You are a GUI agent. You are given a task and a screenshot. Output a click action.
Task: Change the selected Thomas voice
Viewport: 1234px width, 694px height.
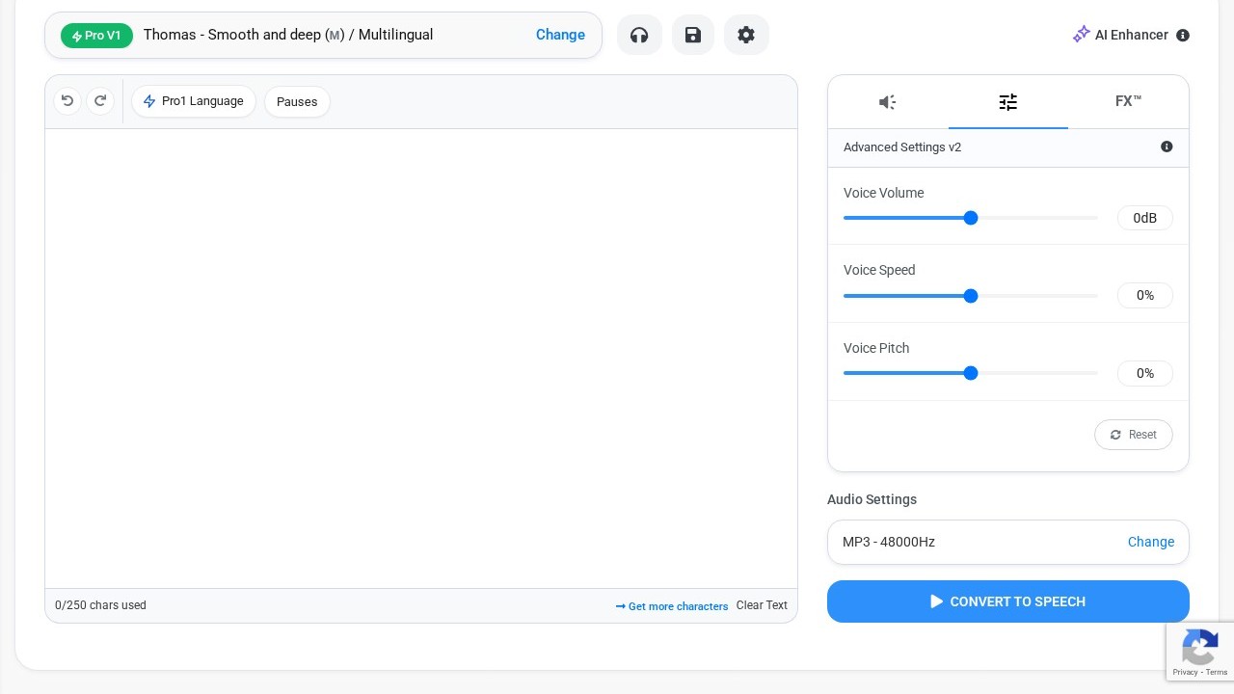pyautogui.click(x=560, y=35)
